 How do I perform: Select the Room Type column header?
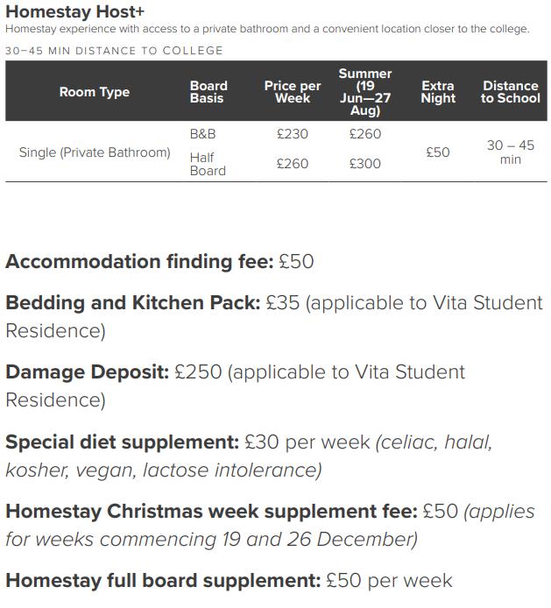coord(95,92)
